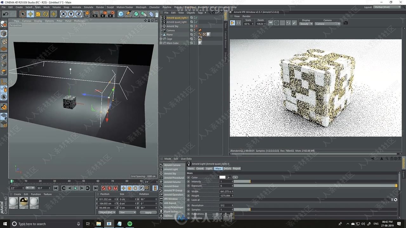Open the MoGraph menu
This screenshot has height=228, width=406.
click(x=141, y=7)
